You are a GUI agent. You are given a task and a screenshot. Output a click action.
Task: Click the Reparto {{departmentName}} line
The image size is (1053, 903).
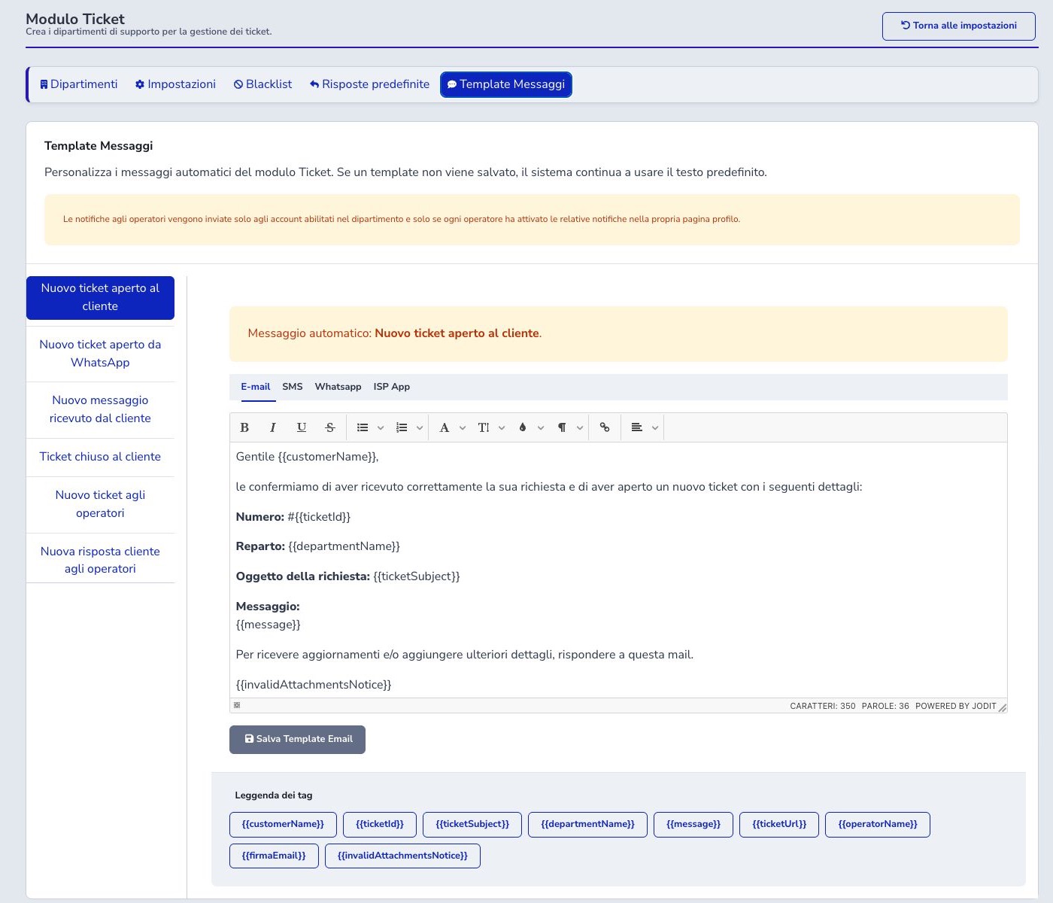coord(317,546)
